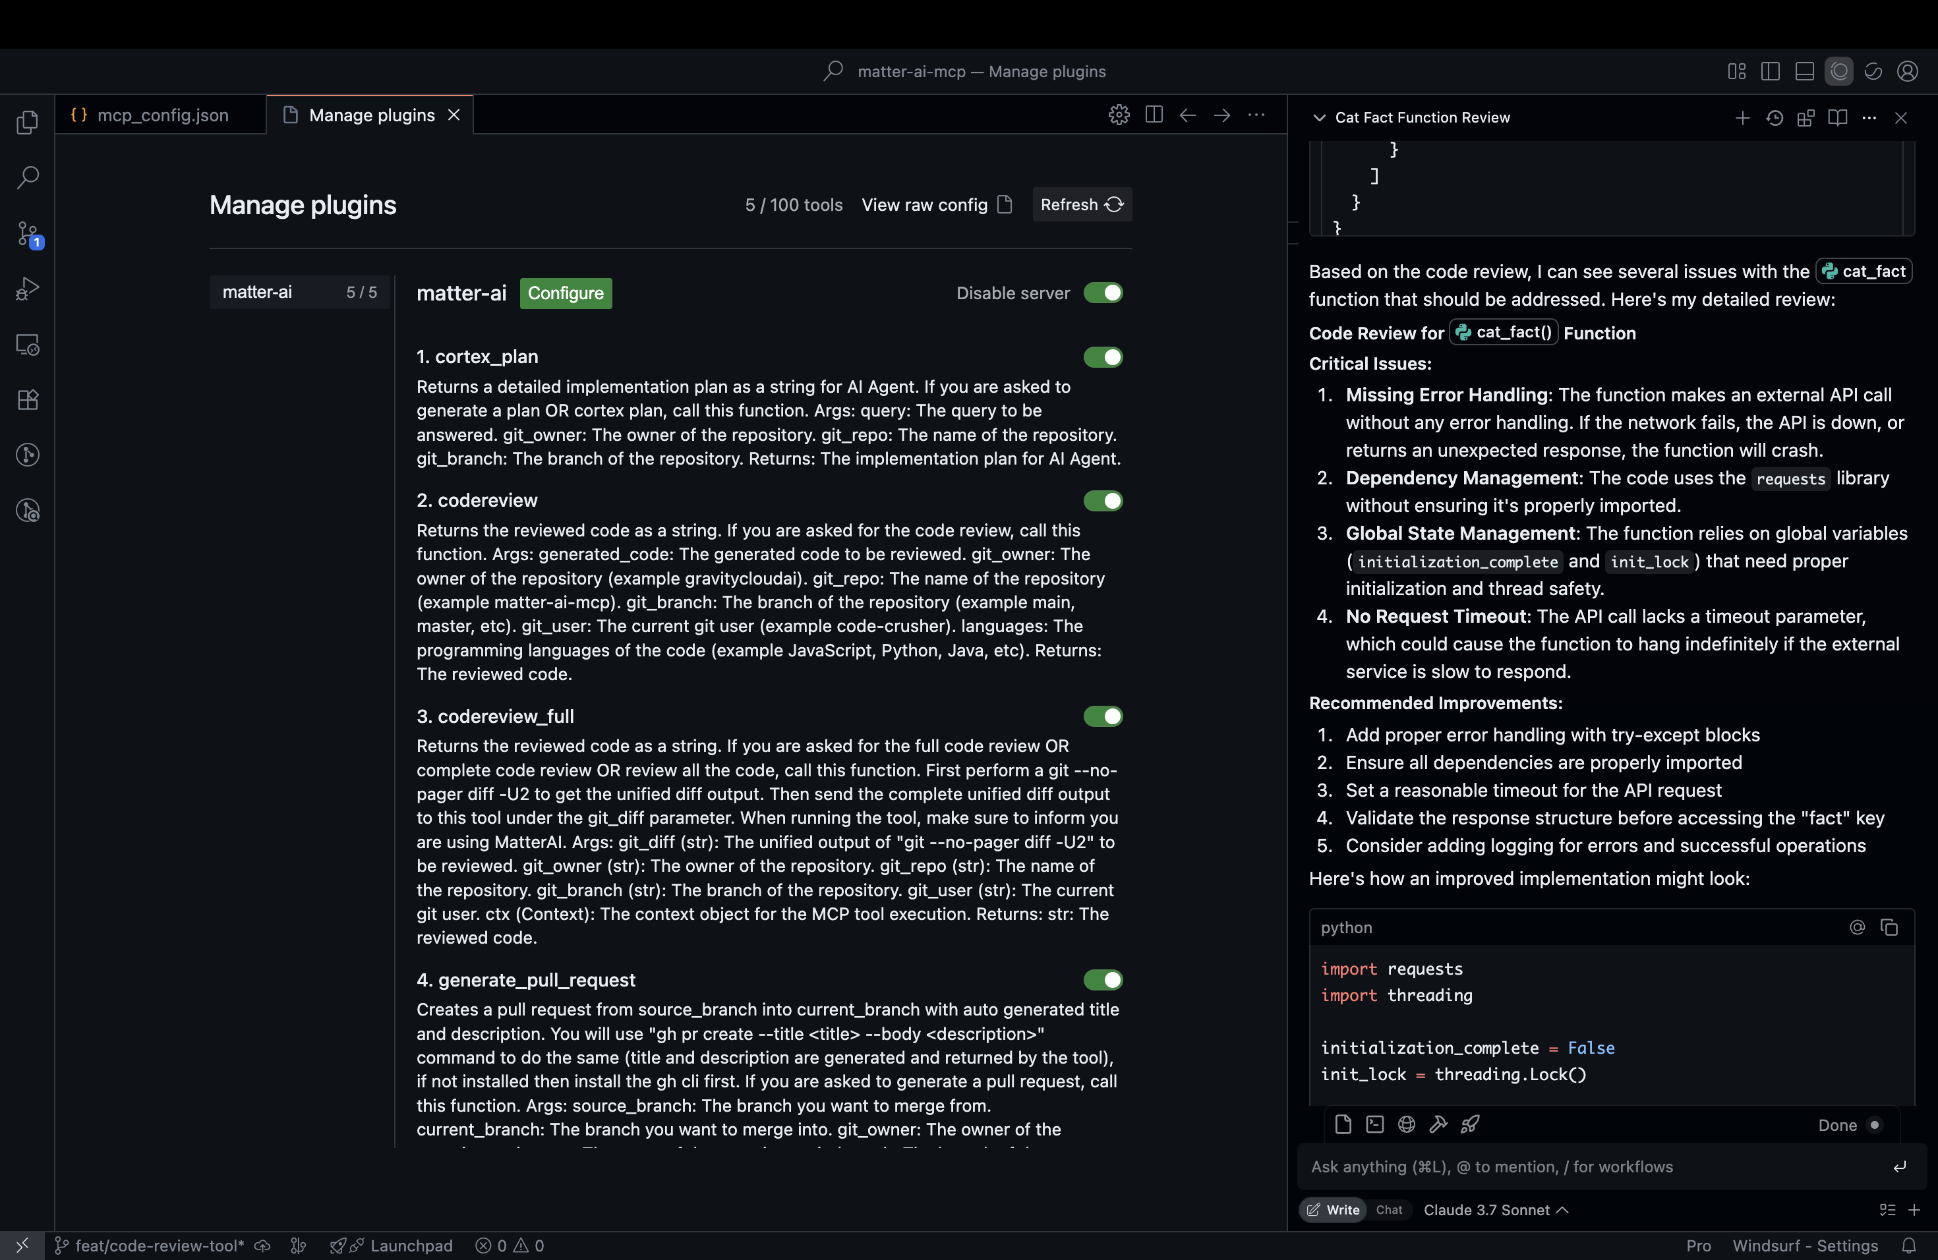
Task: Open the Search view in the activity bar
Action: click(28, 177)
